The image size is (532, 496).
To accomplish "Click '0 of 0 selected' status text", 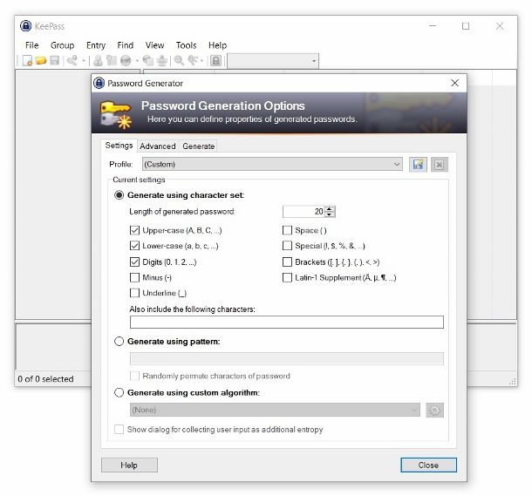I will (46, 379).
